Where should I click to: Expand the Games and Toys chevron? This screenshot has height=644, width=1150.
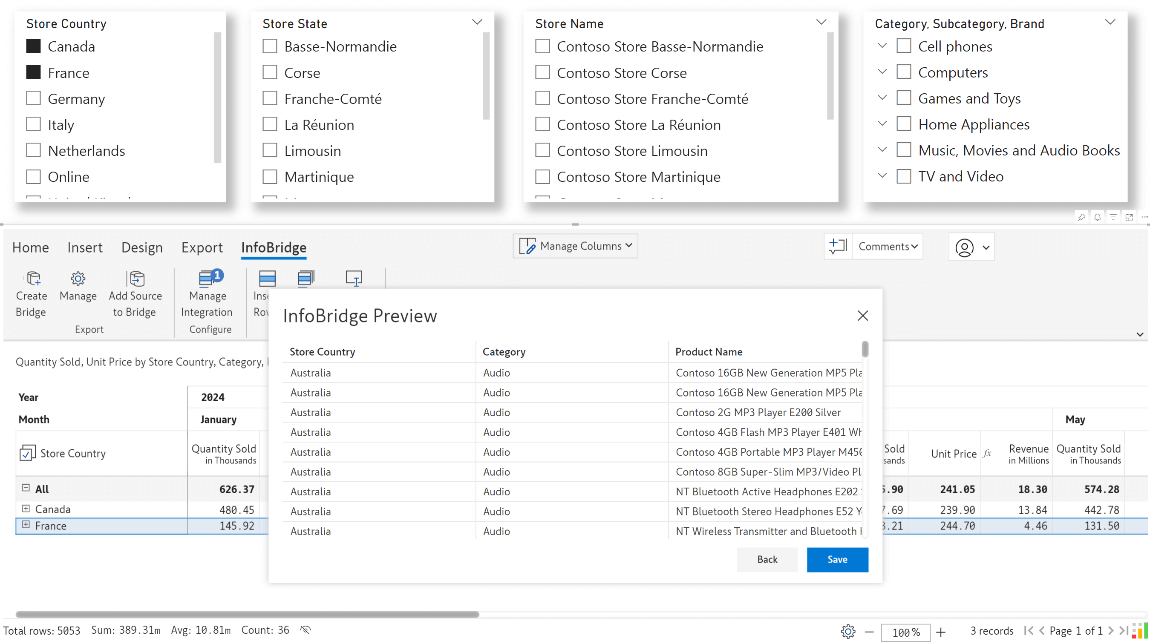tap(882, 97)
